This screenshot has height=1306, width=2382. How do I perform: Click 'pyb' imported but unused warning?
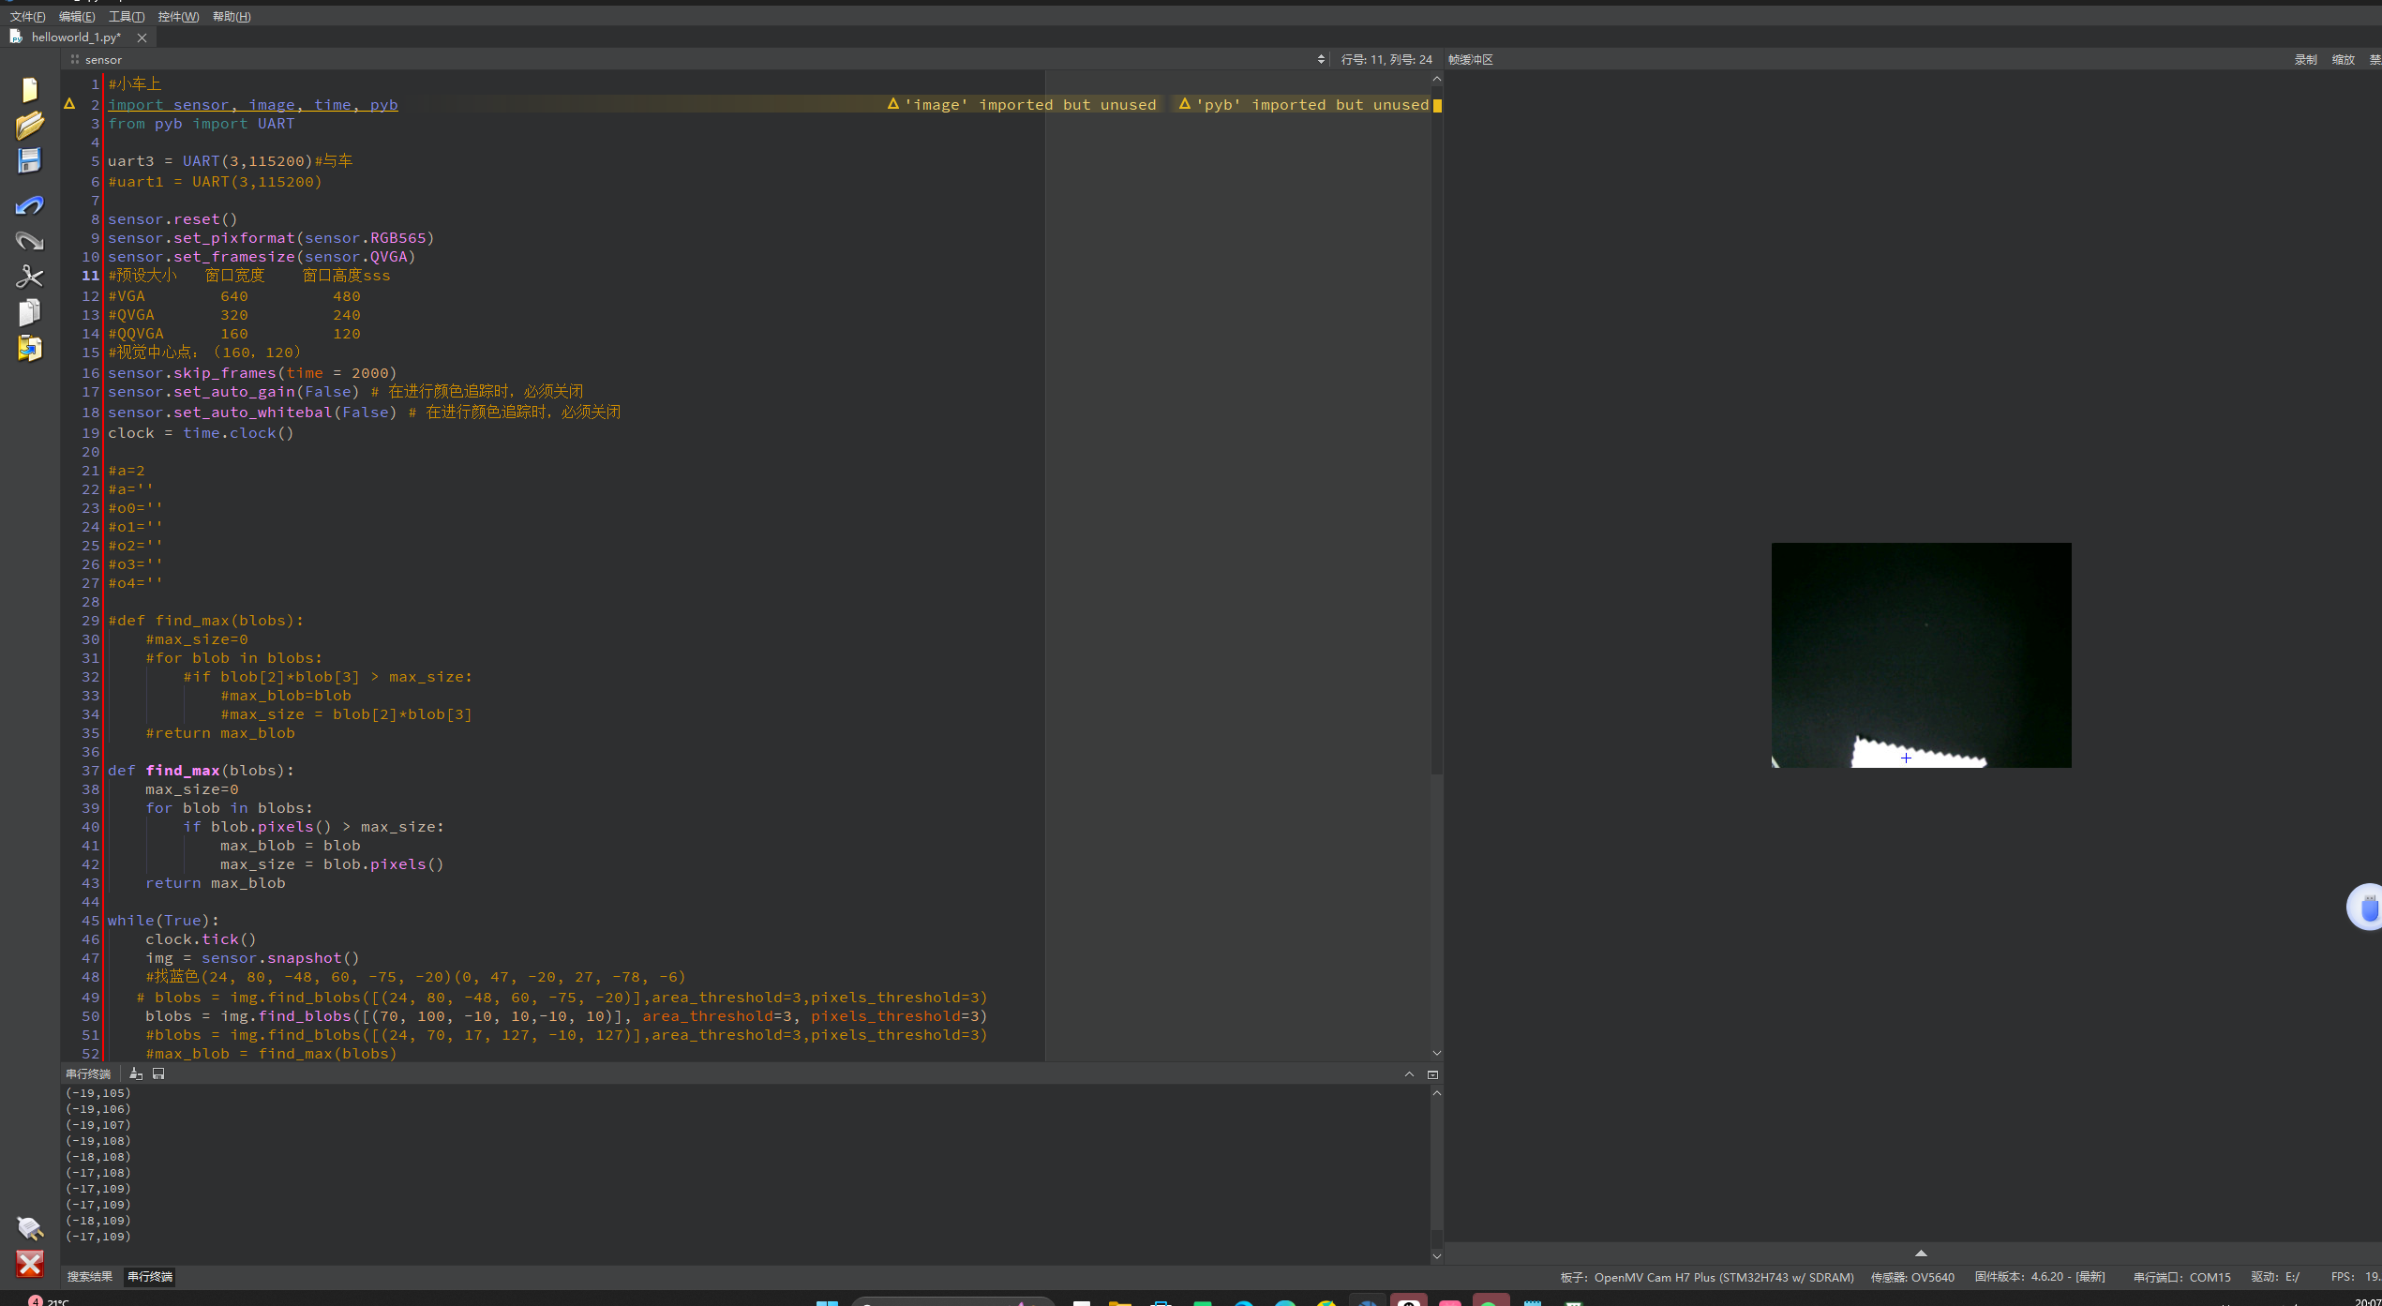(1304, 104)
